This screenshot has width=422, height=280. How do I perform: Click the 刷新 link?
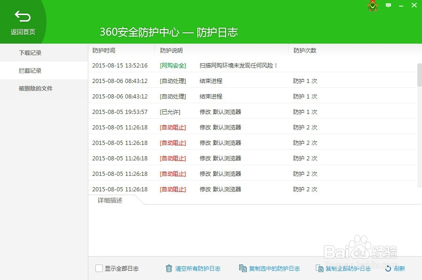click(399, 268)
